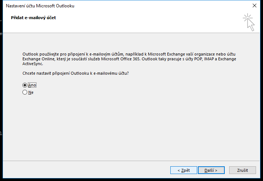Select the "Ano" radio button

(x=25, y=85)
